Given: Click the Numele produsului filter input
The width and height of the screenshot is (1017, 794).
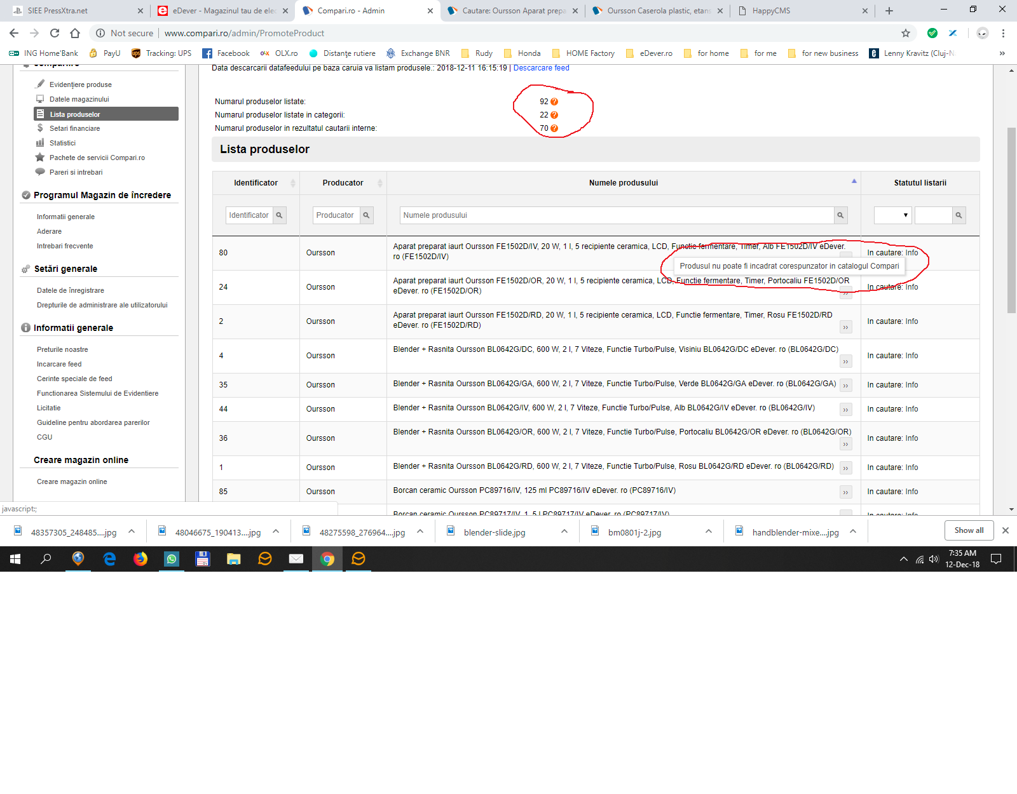Looking at the screenshot, I should [617, 215].
